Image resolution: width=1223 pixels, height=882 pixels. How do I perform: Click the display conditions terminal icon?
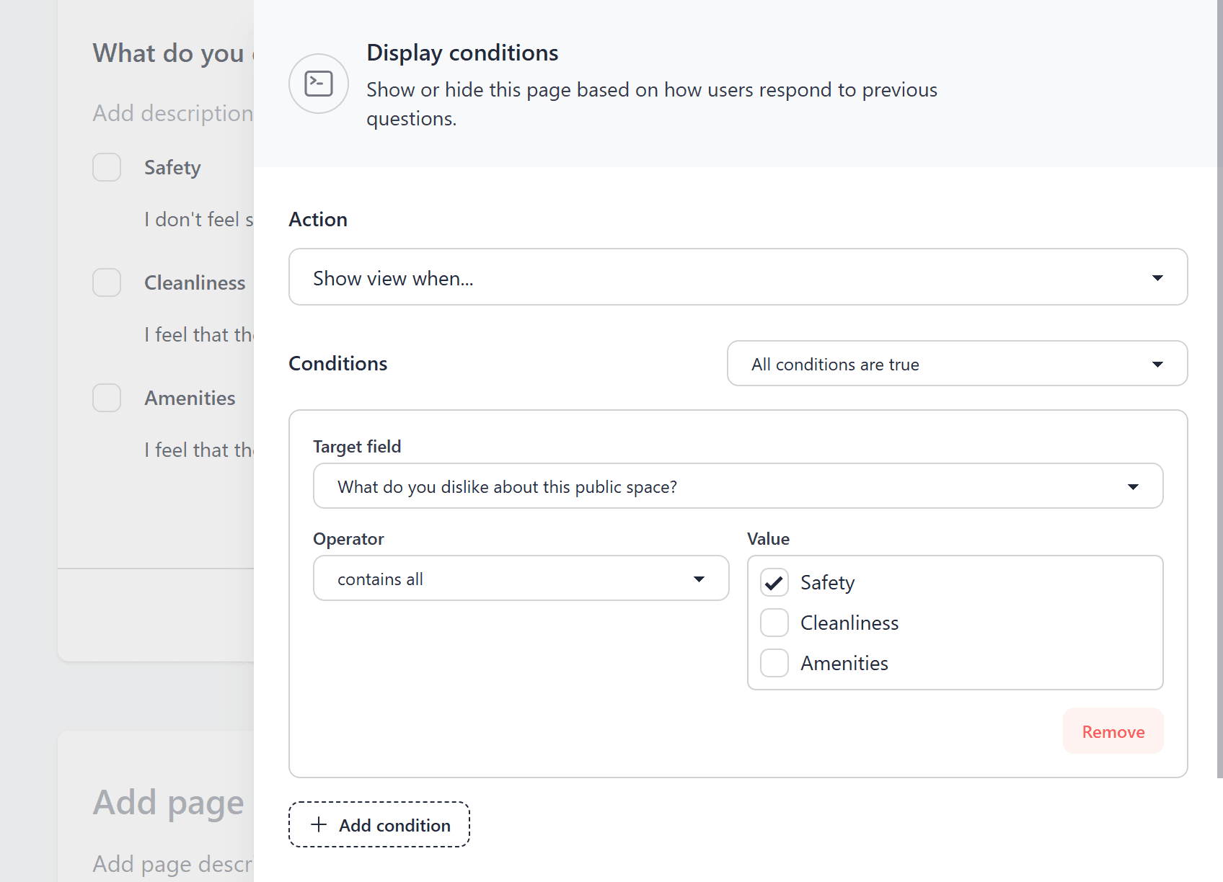(x=319, y=84)
